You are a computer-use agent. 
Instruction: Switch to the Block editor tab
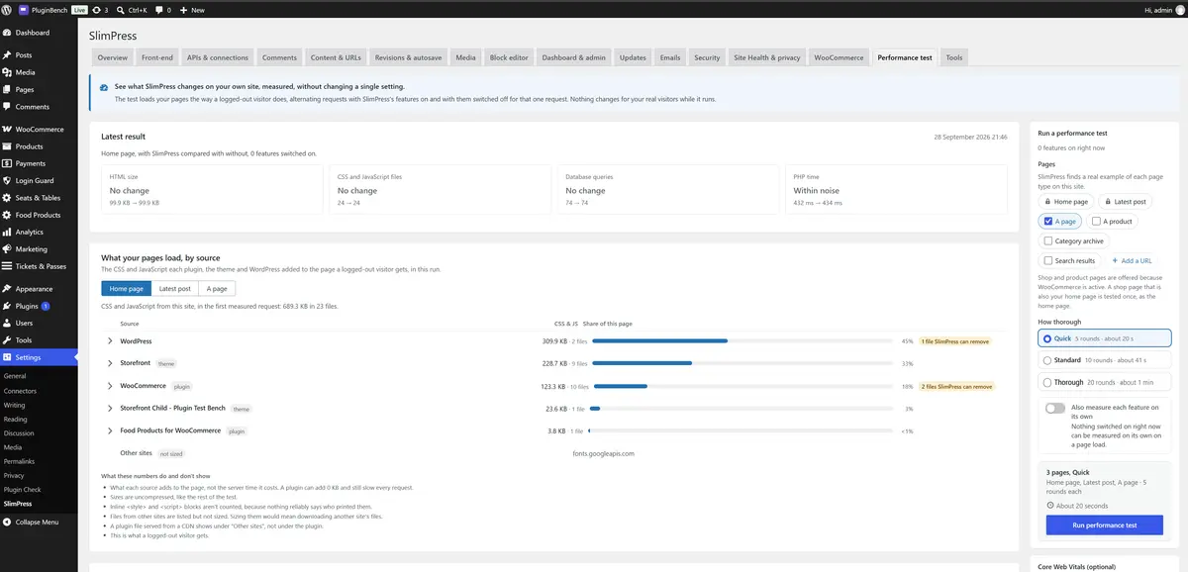click(509, 57)
